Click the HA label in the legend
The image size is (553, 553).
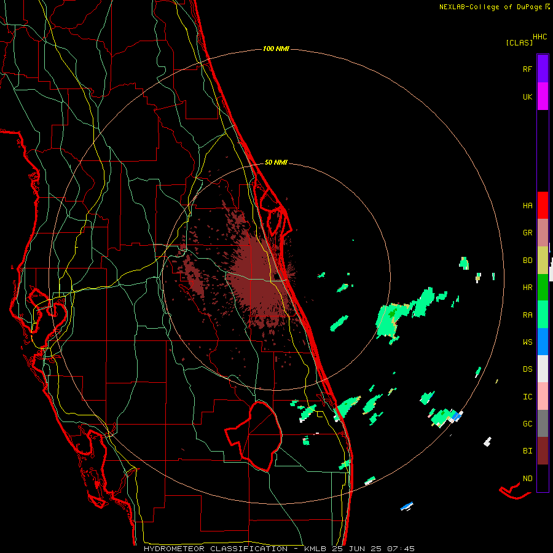[527, 206]
